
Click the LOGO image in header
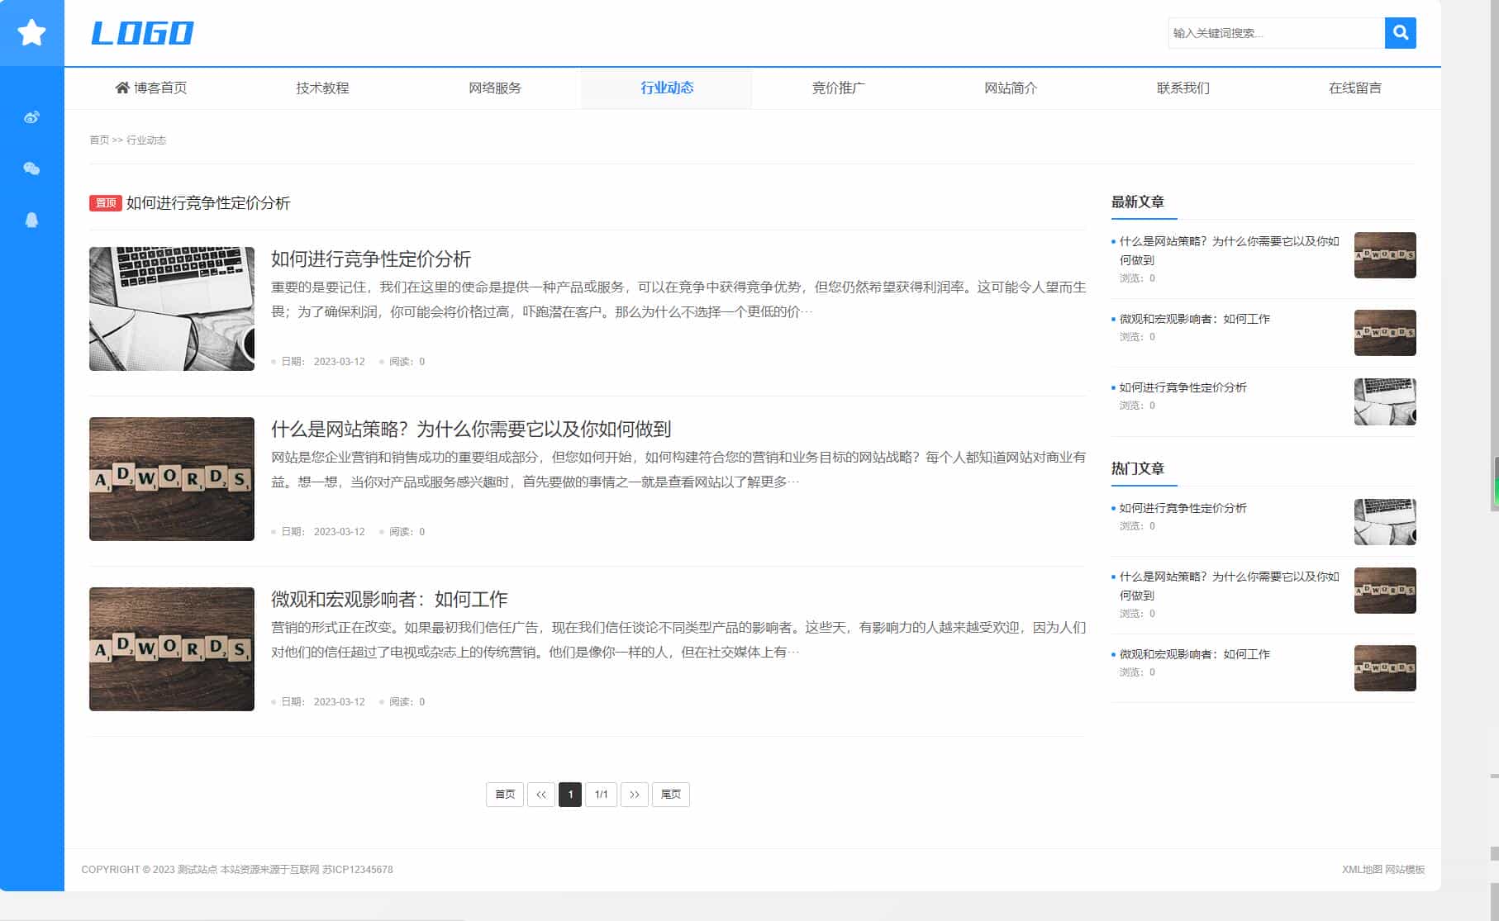pyautogui.click(x=142, y=33)
